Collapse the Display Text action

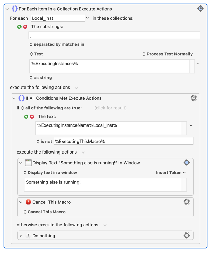21,163
